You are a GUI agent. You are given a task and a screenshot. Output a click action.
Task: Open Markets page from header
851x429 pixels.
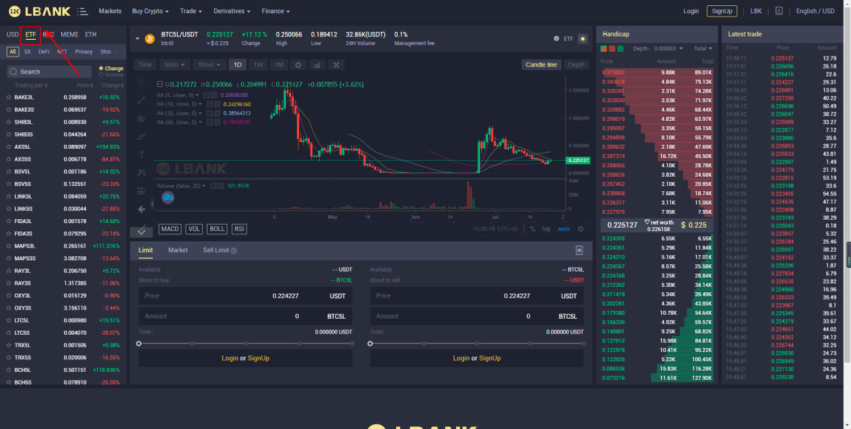(110, 11)
